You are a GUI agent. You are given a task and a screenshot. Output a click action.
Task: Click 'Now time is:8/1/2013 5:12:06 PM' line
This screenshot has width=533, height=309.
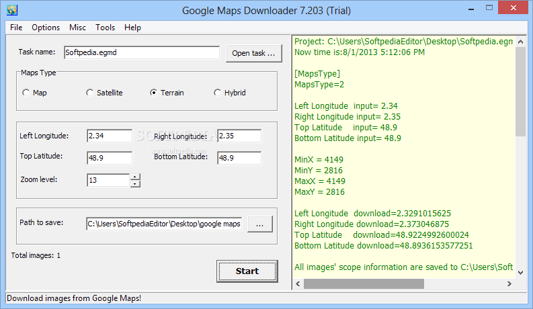pos(360,52)
